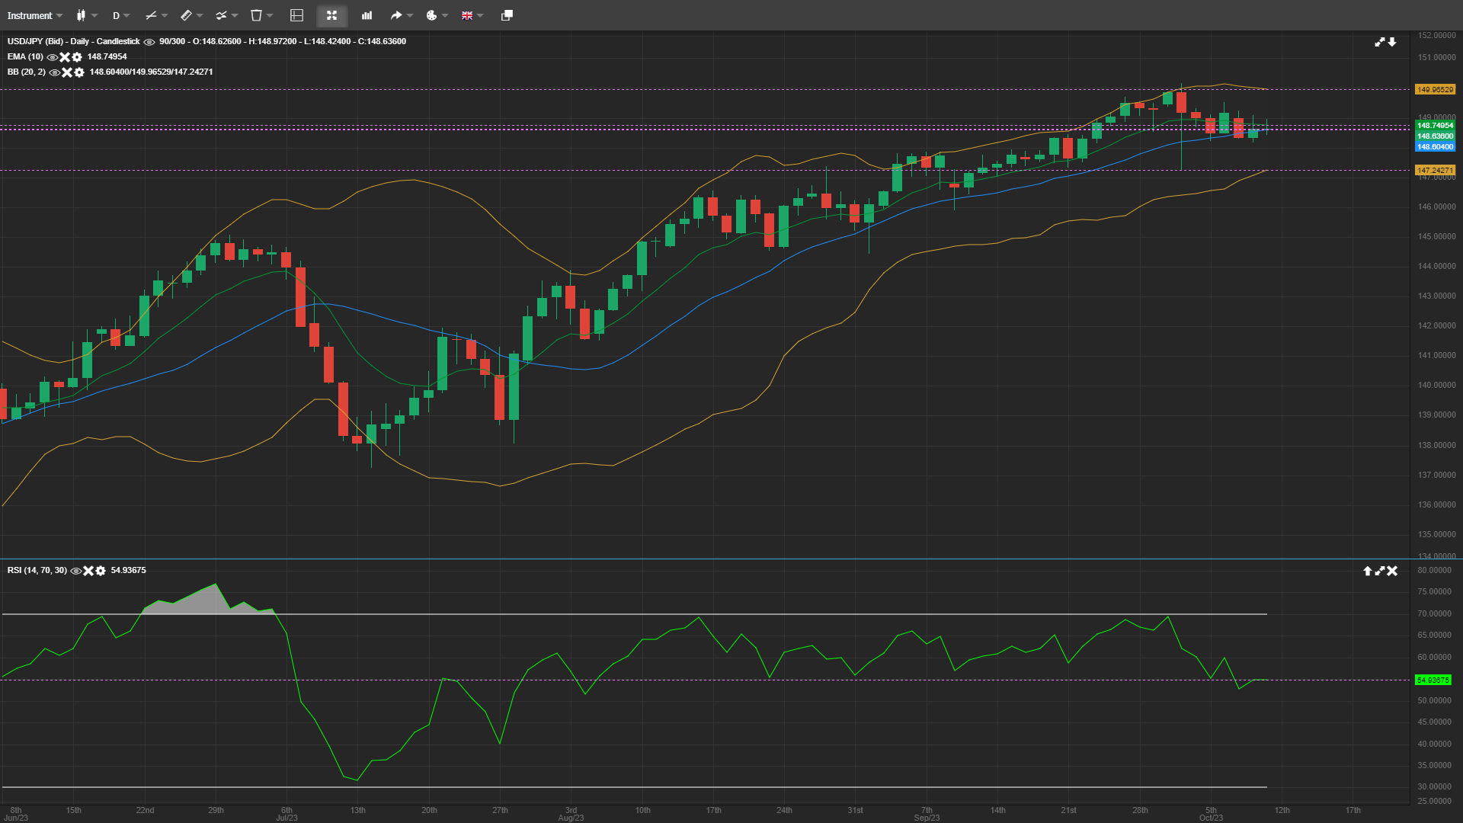
Task: Open EMA (10) settings gear
Action: coord(77,57)
